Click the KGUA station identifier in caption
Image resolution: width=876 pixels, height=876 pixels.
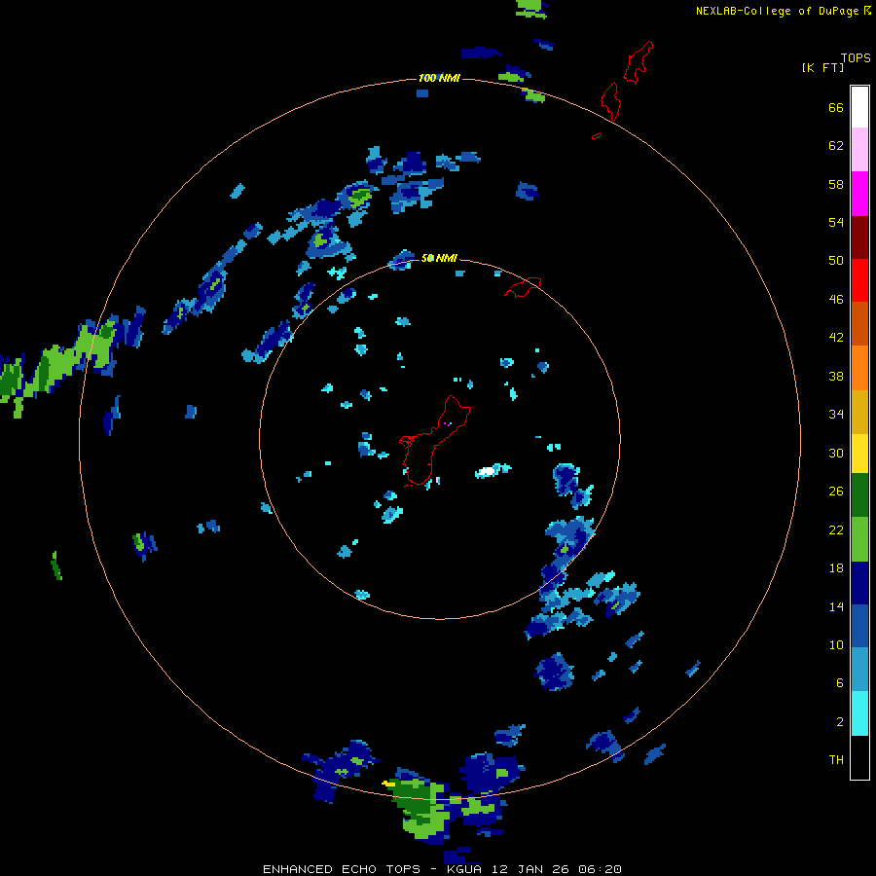tap(465, 869)
